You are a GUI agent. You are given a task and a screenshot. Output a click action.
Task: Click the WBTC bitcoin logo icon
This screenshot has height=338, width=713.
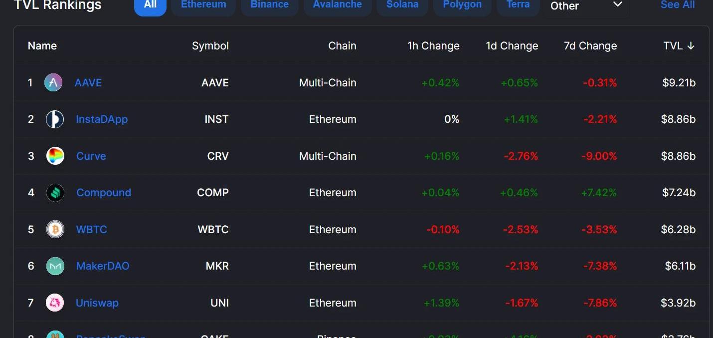pyautogui.click(x=55, y=229)
